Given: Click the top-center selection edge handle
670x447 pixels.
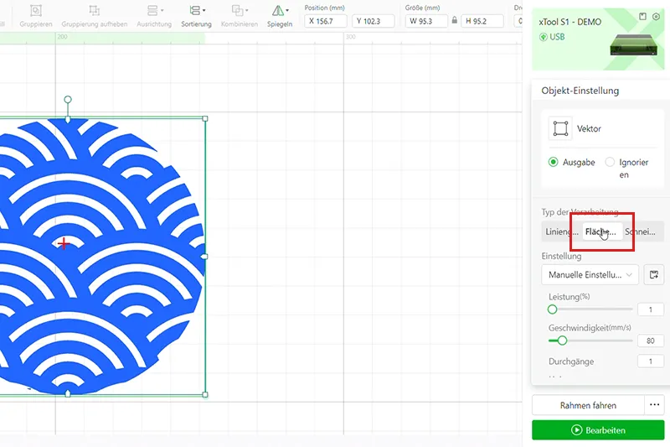Looking at the screenshot, I should click(68, 119).
